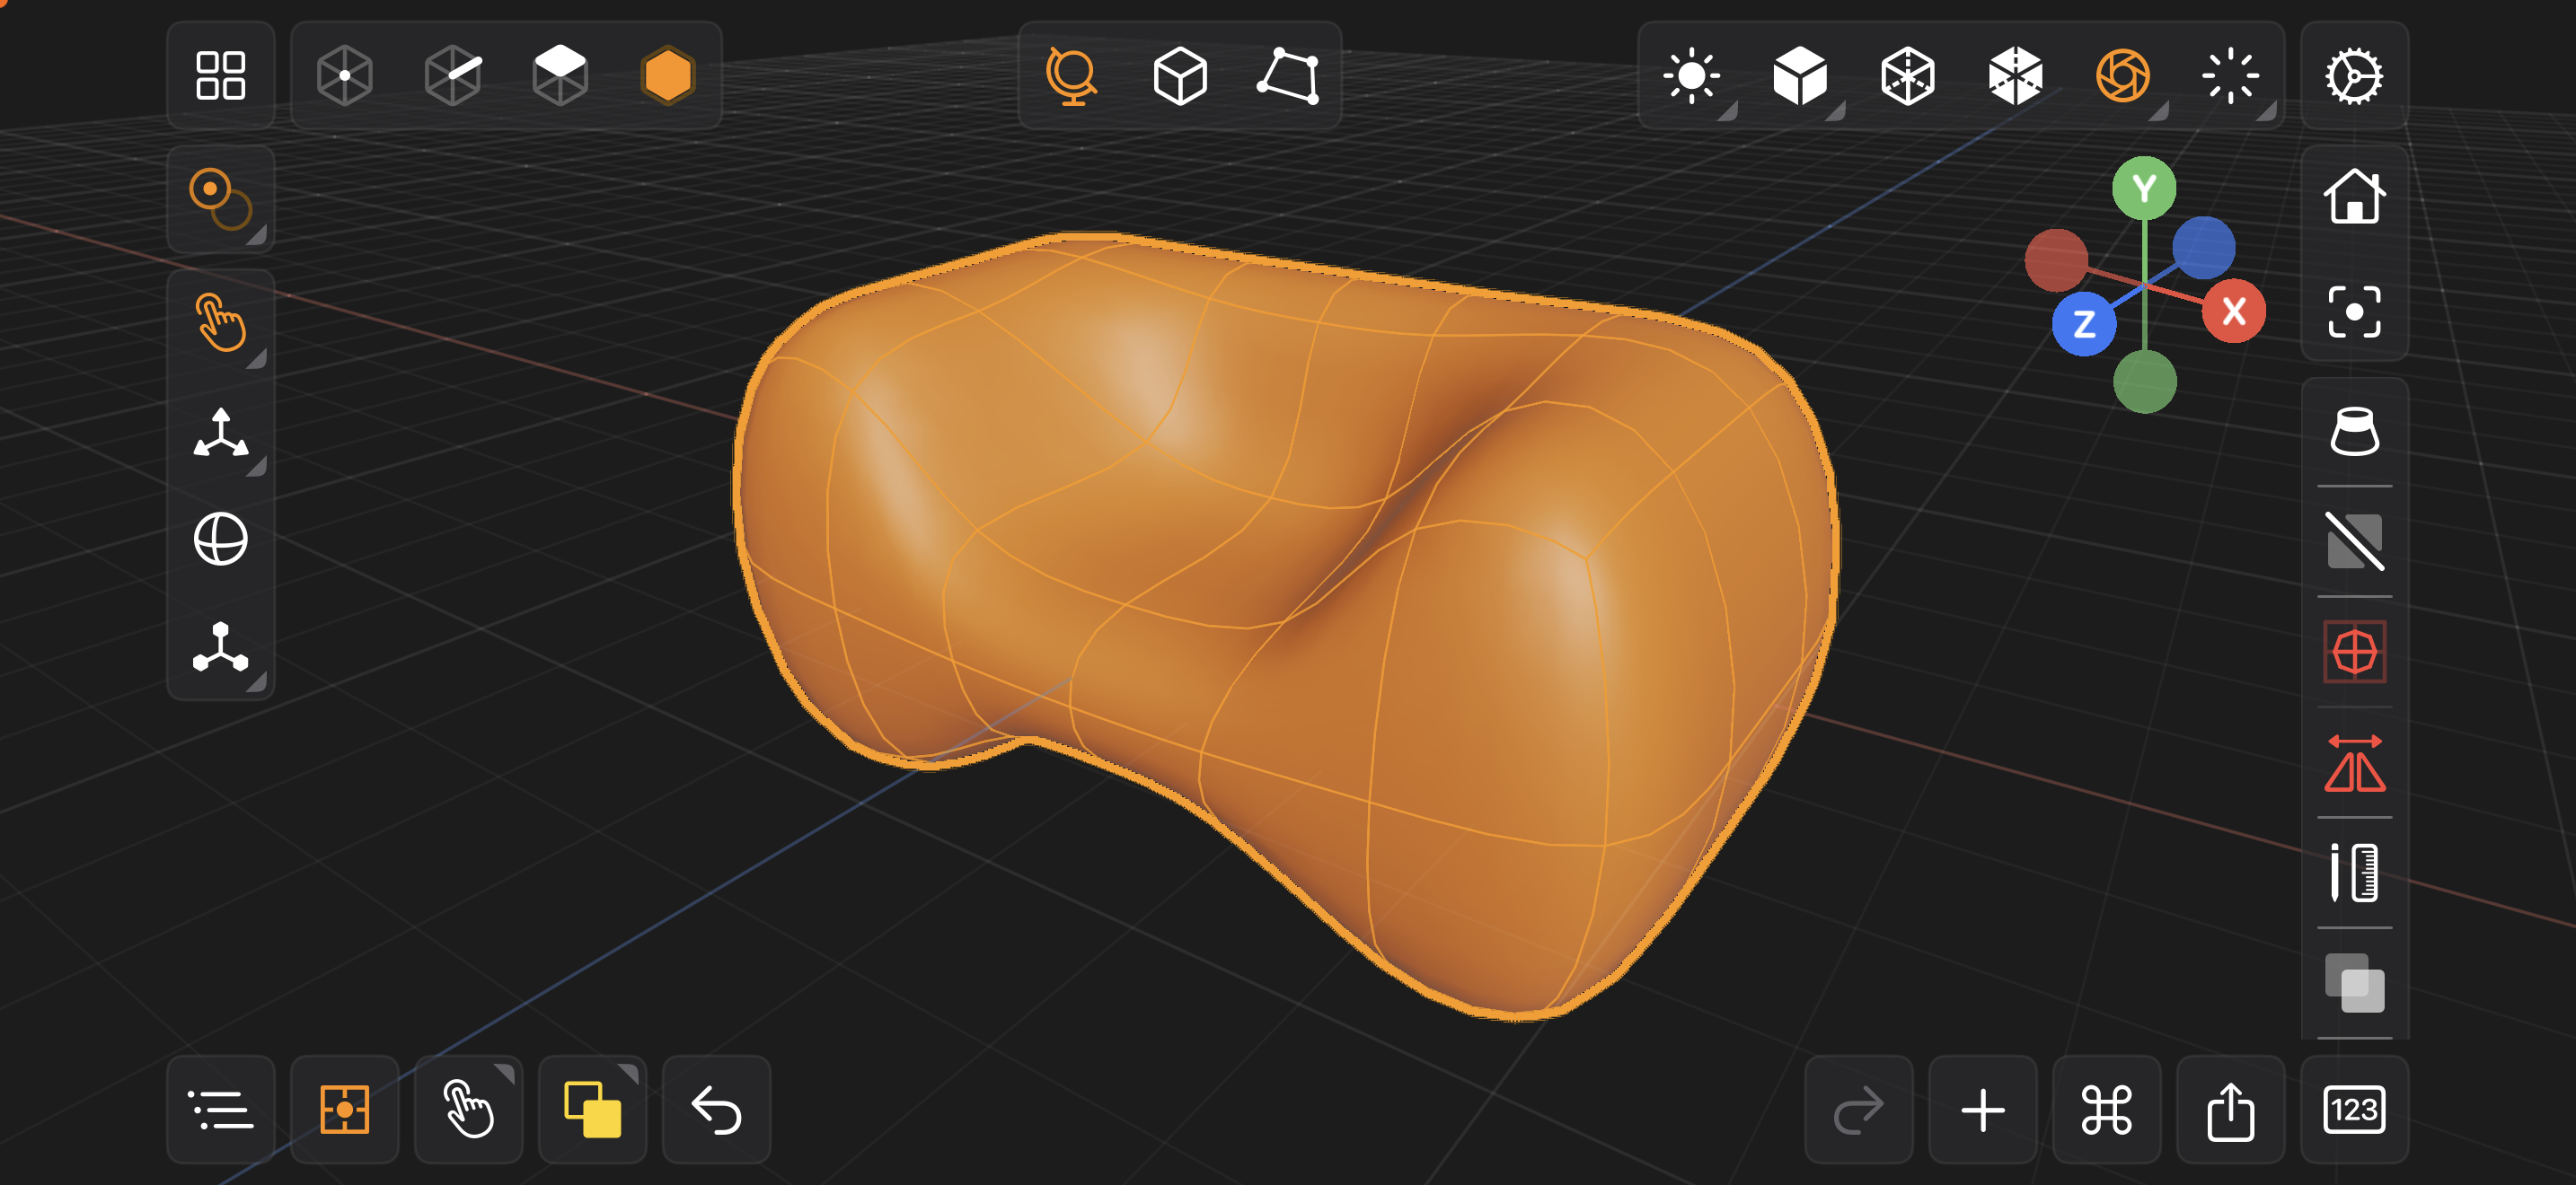The height and width of the screenshot is (1185, 2576).
Task: Open the sun lighting options
Action: click(x=1692, y=76)
